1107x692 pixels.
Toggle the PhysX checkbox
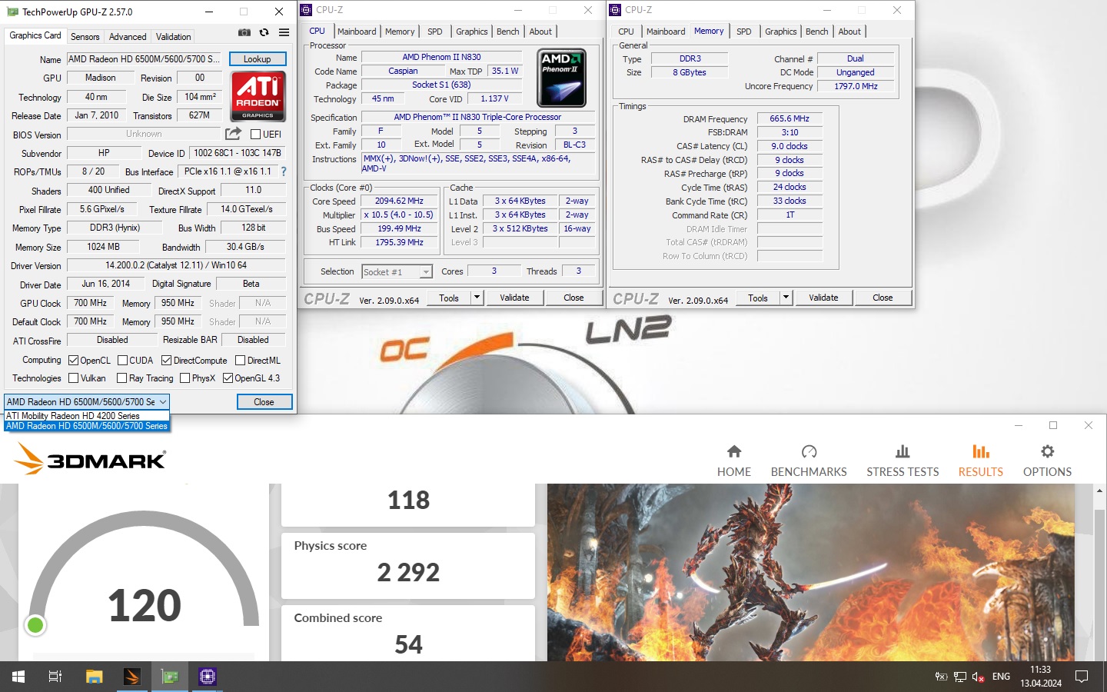[184, 378]
